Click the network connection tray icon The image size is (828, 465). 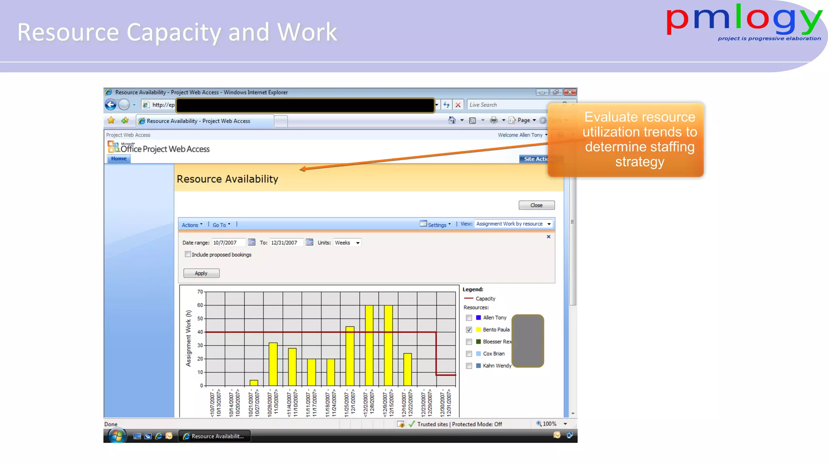pyautogui.click(x=570, y=435)
